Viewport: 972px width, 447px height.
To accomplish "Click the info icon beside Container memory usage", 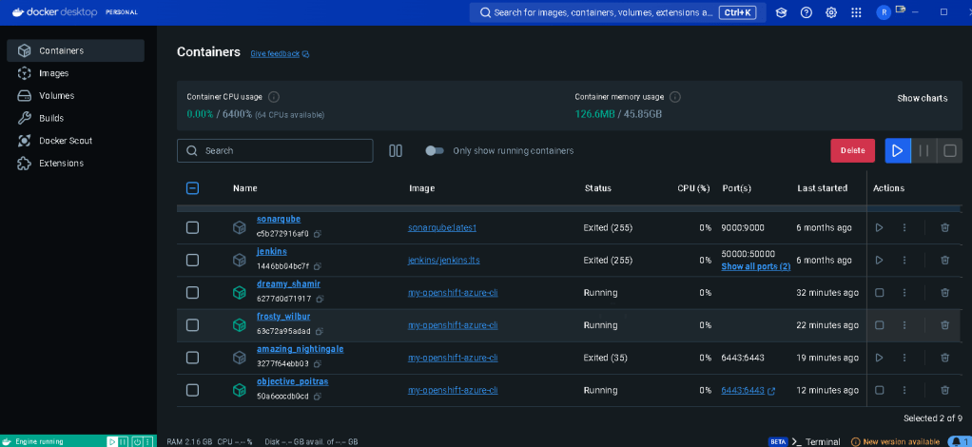I will tap(675, 97).
